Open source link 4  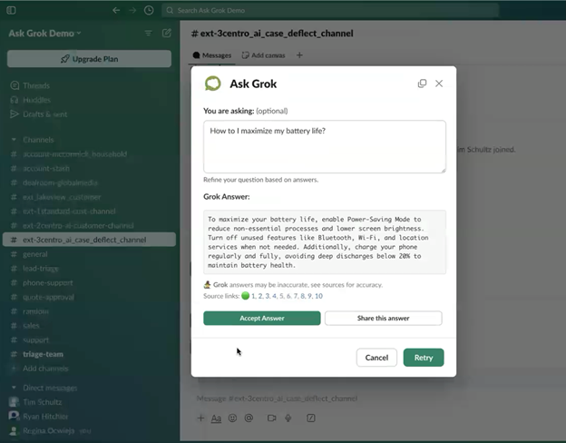274,296
